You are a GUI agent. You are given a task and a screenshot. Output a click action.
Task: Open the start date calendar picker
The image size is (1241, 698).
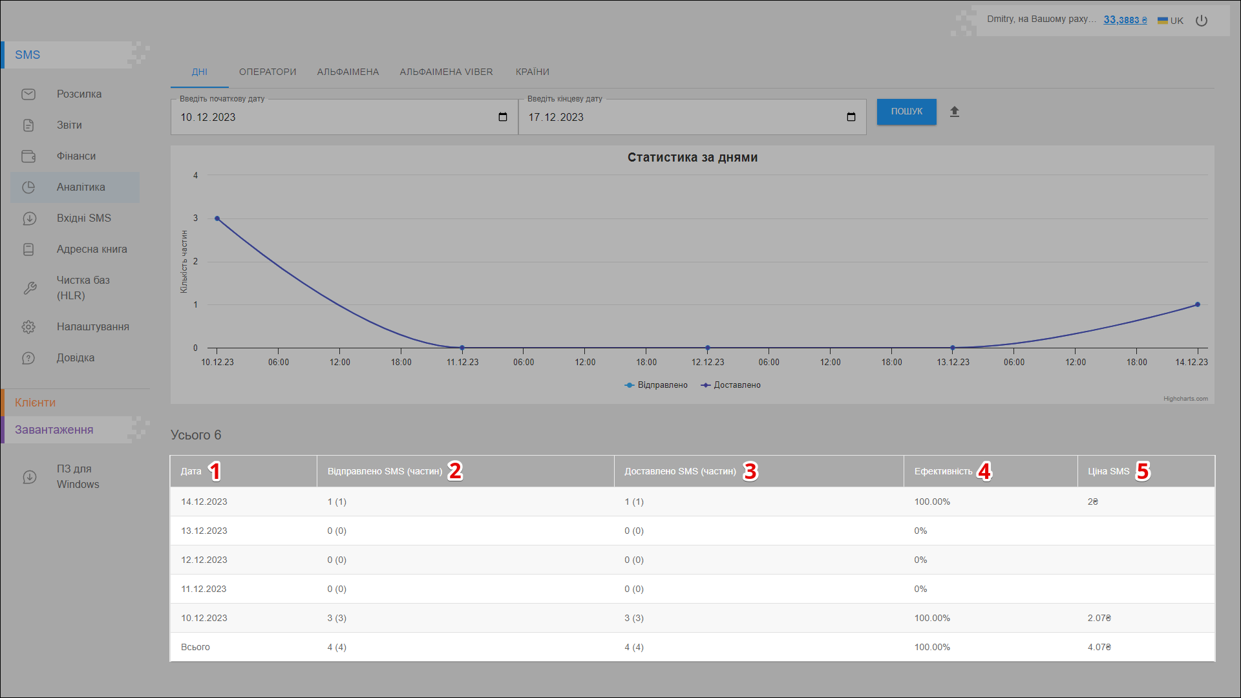click(x=503, y=117)
